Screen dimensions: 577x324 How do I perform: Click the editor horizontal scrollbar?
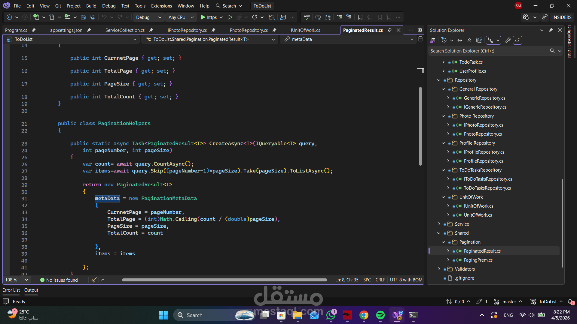224,280
